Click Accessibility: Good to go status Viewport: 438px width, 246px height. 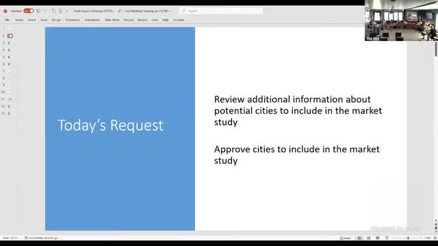click(41, 238)
